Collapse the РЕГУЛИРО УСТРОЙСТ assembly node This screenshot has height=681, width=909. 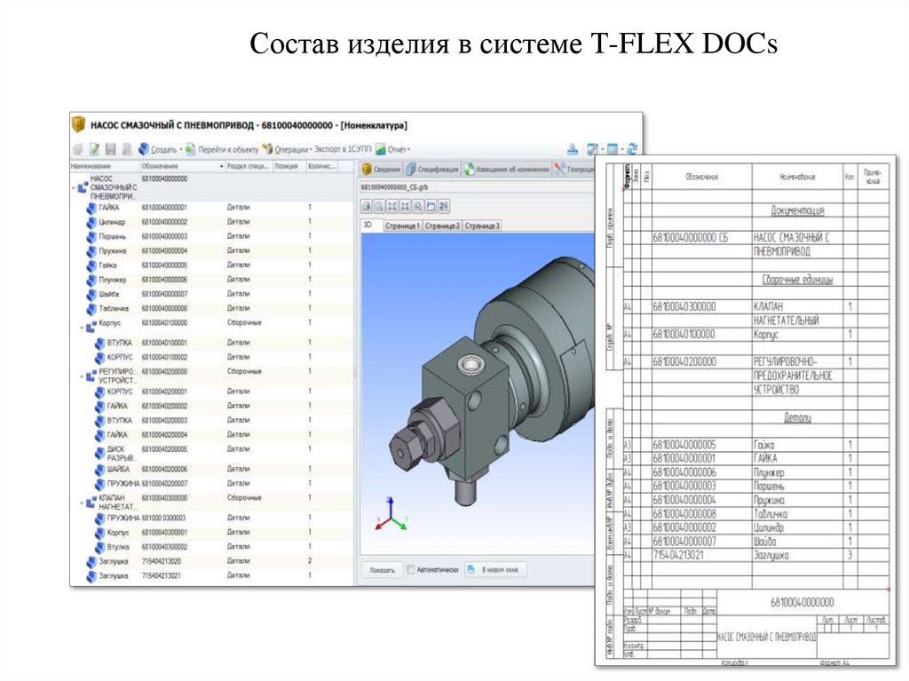pyautogui.click(x=82, y=376)
